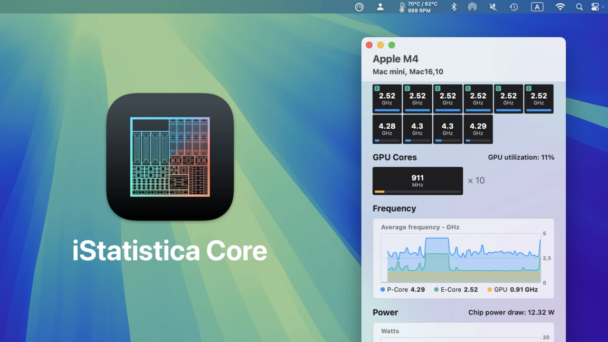Click the 'Frequency' section heading
This screenshot has height=342, width=608.
[394, 209]
